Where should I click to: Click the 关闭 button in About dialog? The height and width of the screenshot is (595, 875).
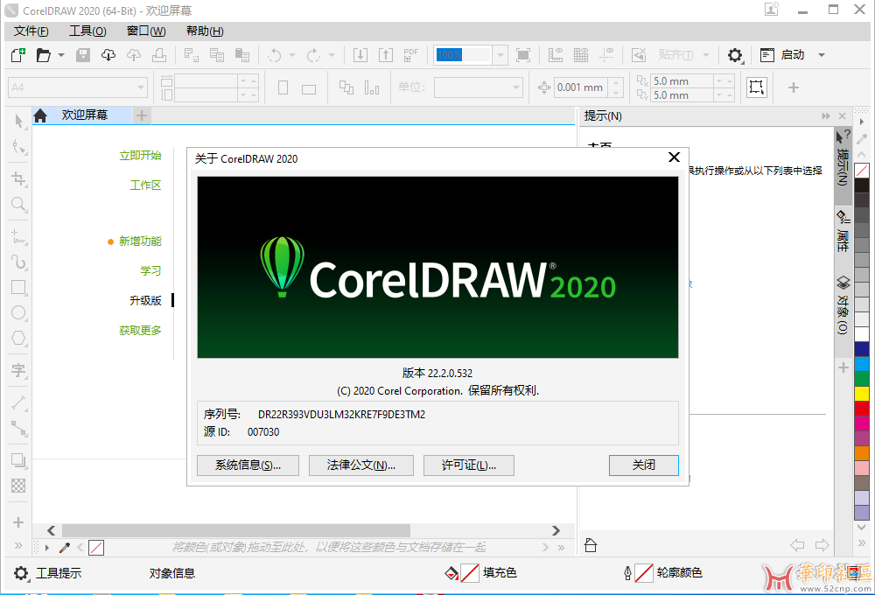click(x=643, y=465)
